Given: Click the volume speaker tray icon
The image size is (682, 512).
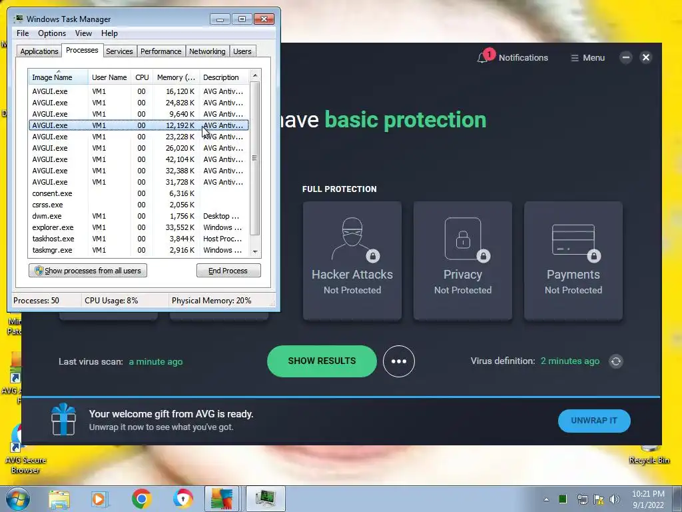Looking at the screenshot, I should click(615, 499).
